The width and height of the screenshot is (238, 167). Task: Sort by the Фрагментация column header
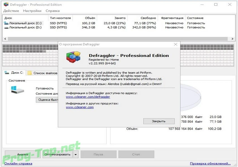tap(172, 18)
